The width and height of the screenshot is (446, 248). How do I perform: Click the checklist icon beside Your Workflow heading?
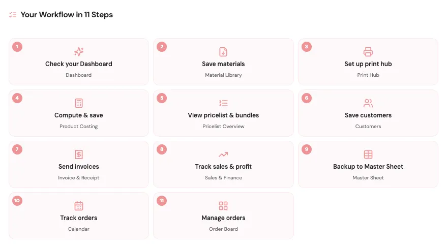click(13, 15)
